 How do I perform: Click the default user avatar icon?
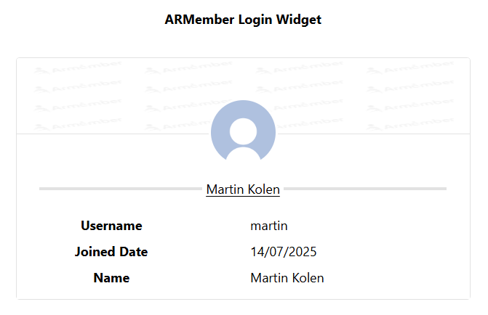[x=243, y=132]
